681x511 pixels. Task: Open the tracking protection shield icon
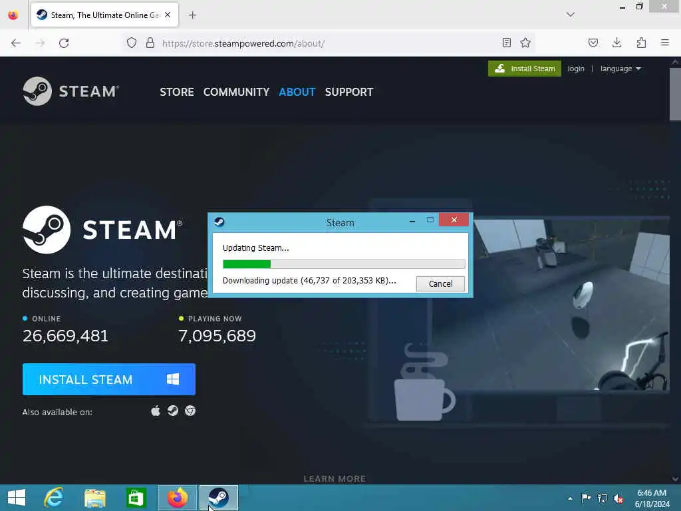pyautogui.click(x=132, y=43)
